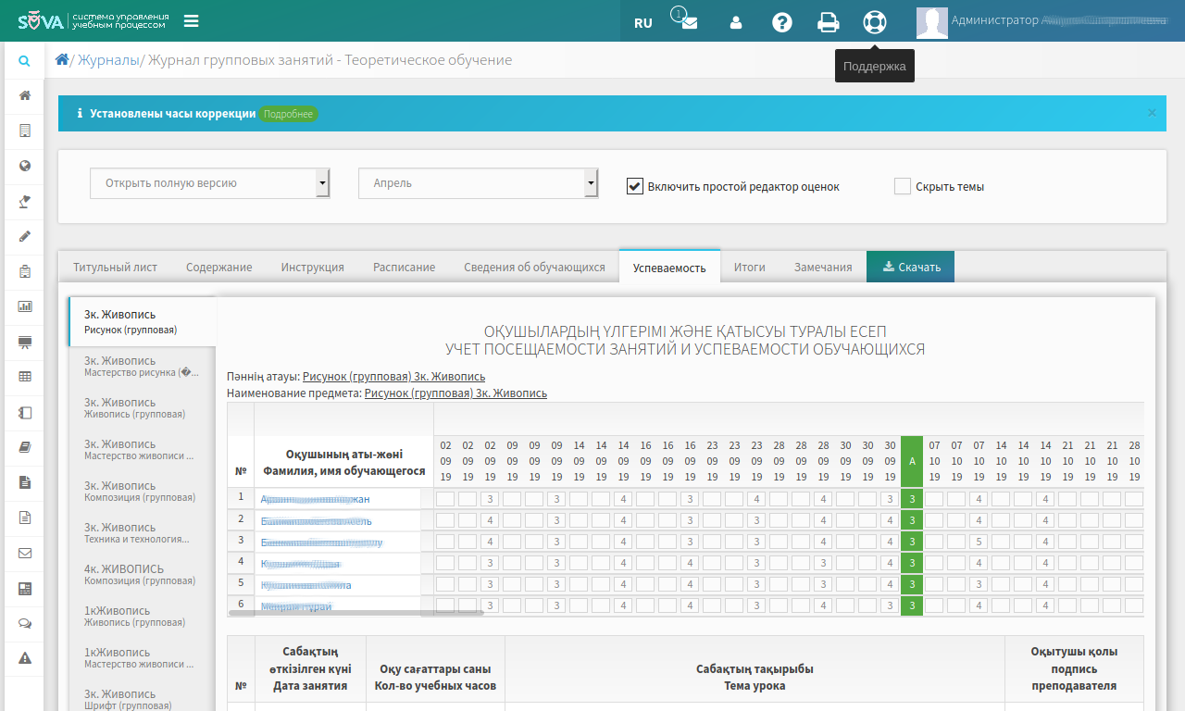Open the chat bubbles sidebar icon

tap(25, 623)
